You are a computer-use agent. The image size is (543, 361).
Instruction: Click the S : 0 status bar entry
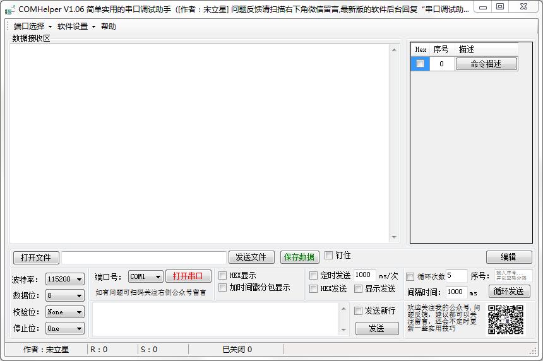tap(149, 350)
